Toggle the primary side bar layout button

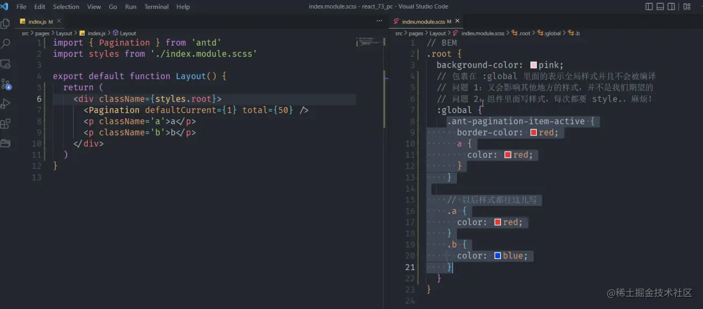(649, 6)
